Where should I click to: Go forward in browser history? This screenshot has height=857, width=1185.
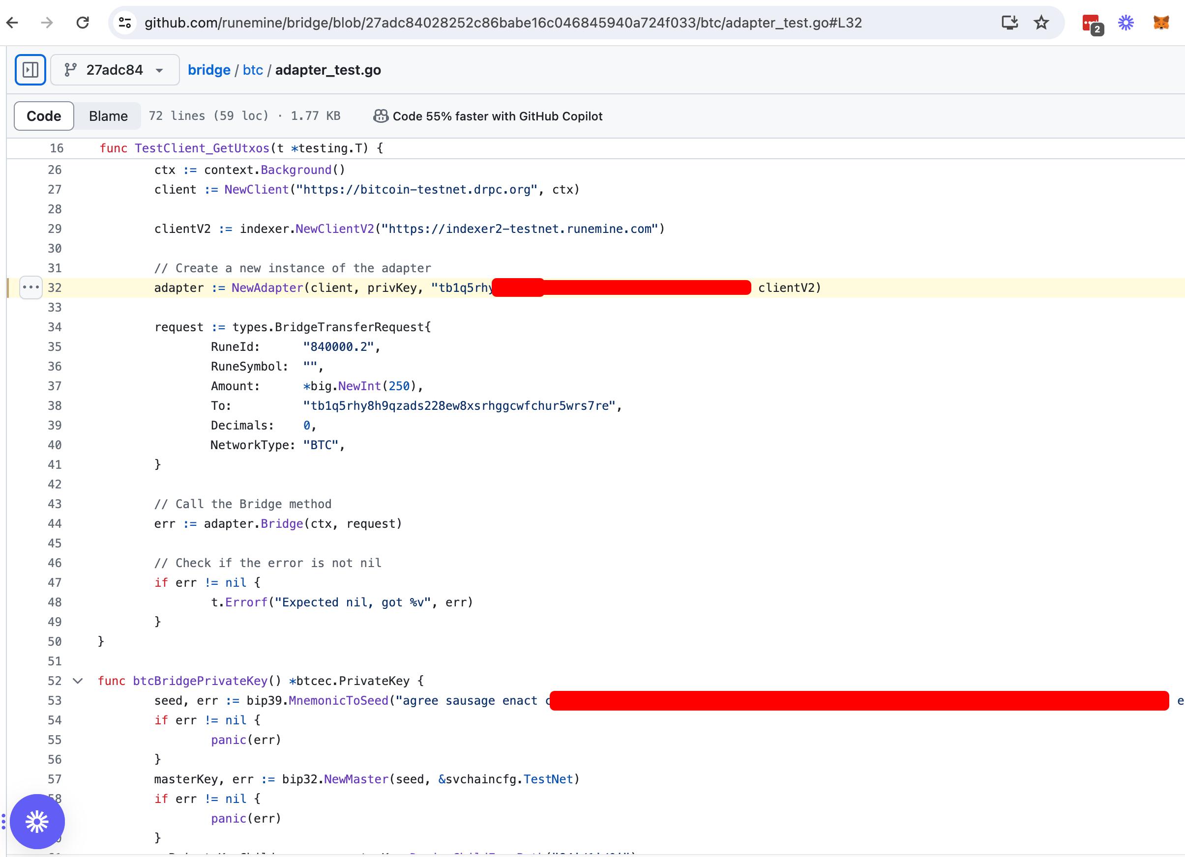coord(47,23)
